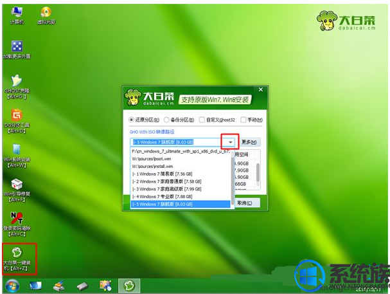Choose 3 Windows 7 Home Premium [7.99 GB]
The image size is (390, 294).
[x=181, y=189]
